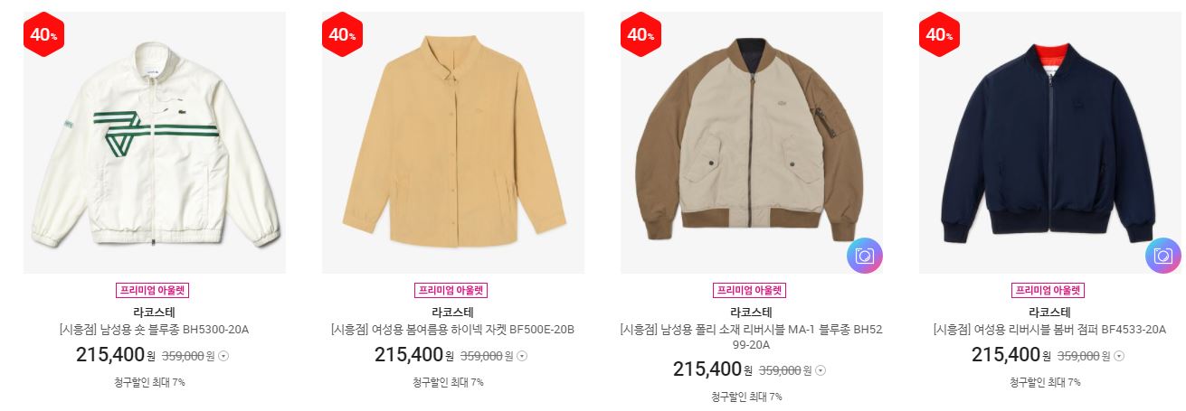Open navy reversible bomber jumper image
Viewport: 1186px width, 411px height.
tap(1050, 143)
